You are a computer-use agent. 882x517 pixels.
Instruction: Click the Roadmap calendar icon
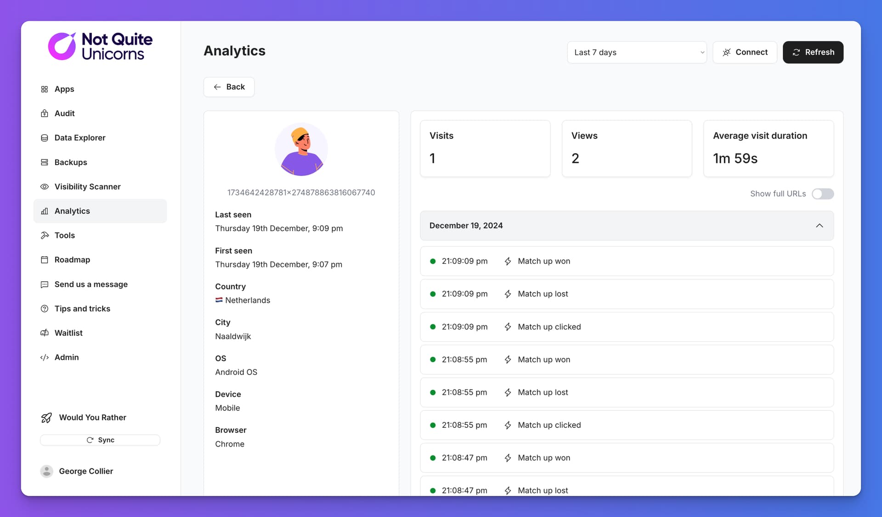45,260
